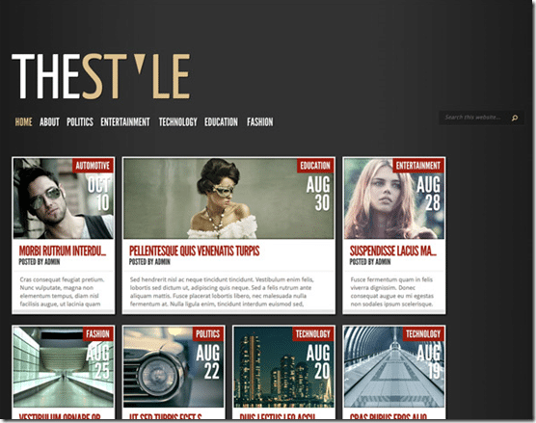Click 'Posted by Admin' under Suspendisse Lacus
Image resolution: width=536 pixels, height=423 pixels.
[x=370, y=262]
